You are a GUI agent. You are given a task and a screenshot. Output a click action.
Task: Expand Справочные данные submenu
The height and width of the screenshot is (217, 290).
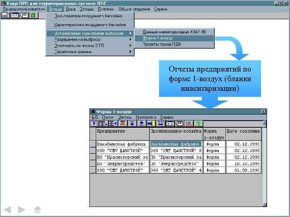click(90, 52)
